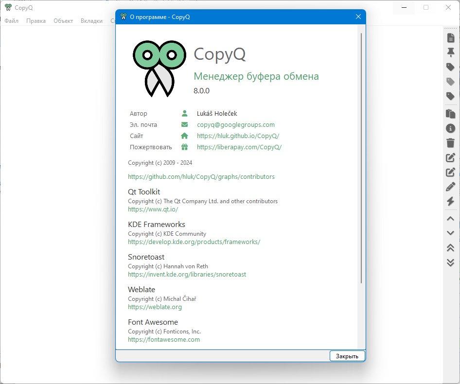The image size is (460, 384).
Task: Click the CopyQ icon in the dialog title bar
Action: click(x=124, y=17)
